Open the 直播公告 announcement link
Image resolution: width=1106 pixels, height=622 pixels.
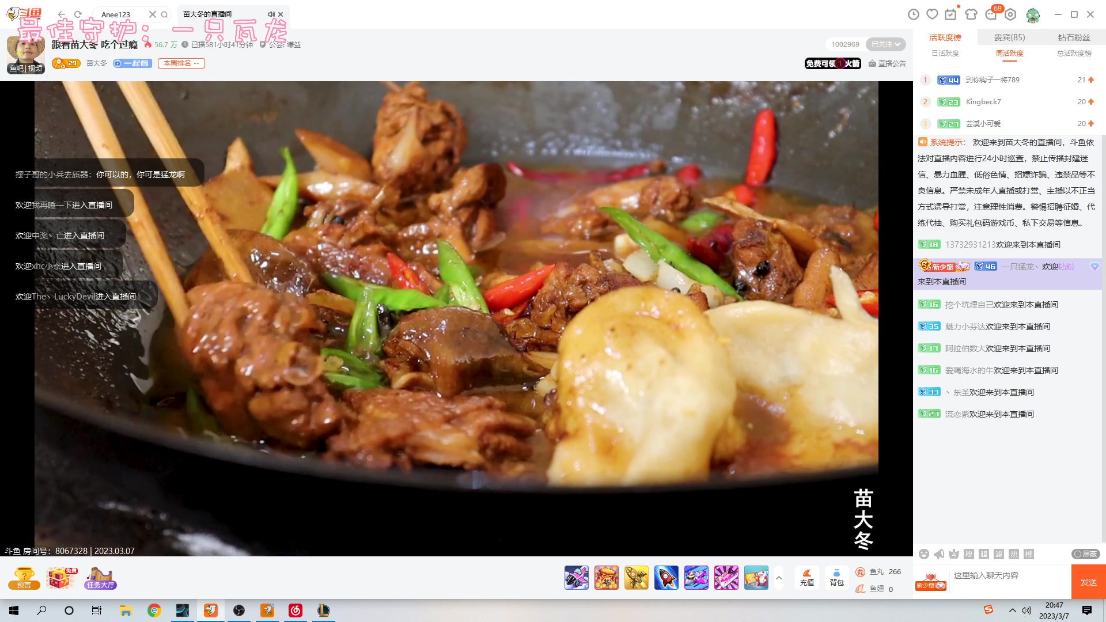tap(887, 63)
